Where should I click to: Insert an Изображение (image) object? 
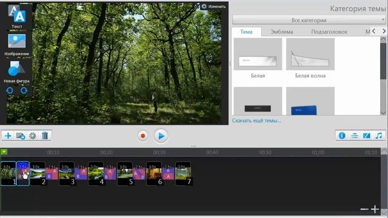coord(16,45)
